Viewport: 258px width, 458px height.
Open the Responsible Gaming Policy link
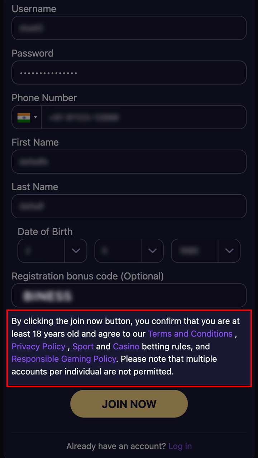[x=64, y=359]
